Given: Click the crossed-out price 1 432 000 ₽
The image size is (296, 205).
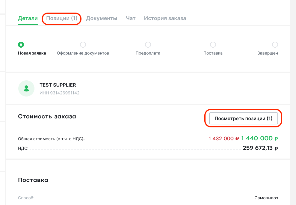Looking at the screenshot, I should 224,138.
